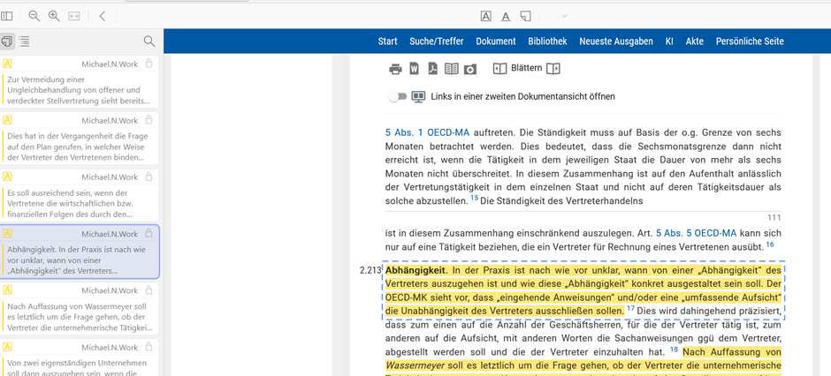Select the boxed-A text highlight tool
This screenshot has width=831, height=376.
[x=486, y=17]
